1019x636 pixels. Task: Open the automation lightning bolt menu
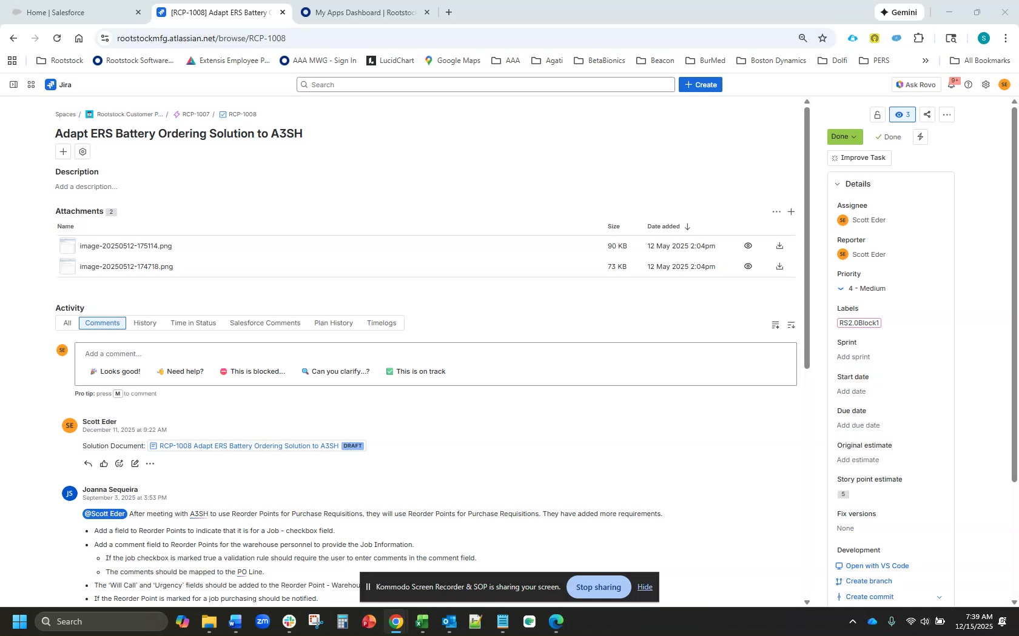click(x=921, y=137)
